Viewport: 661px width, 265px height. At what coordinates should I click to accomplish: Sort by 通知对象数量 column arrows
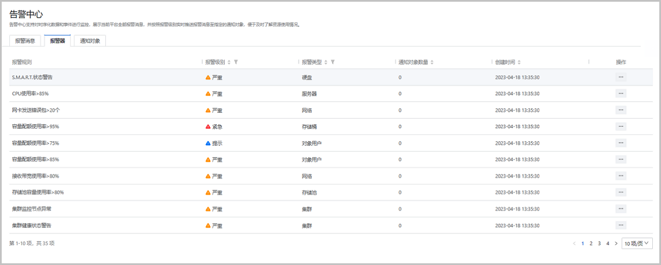(432, 62)
